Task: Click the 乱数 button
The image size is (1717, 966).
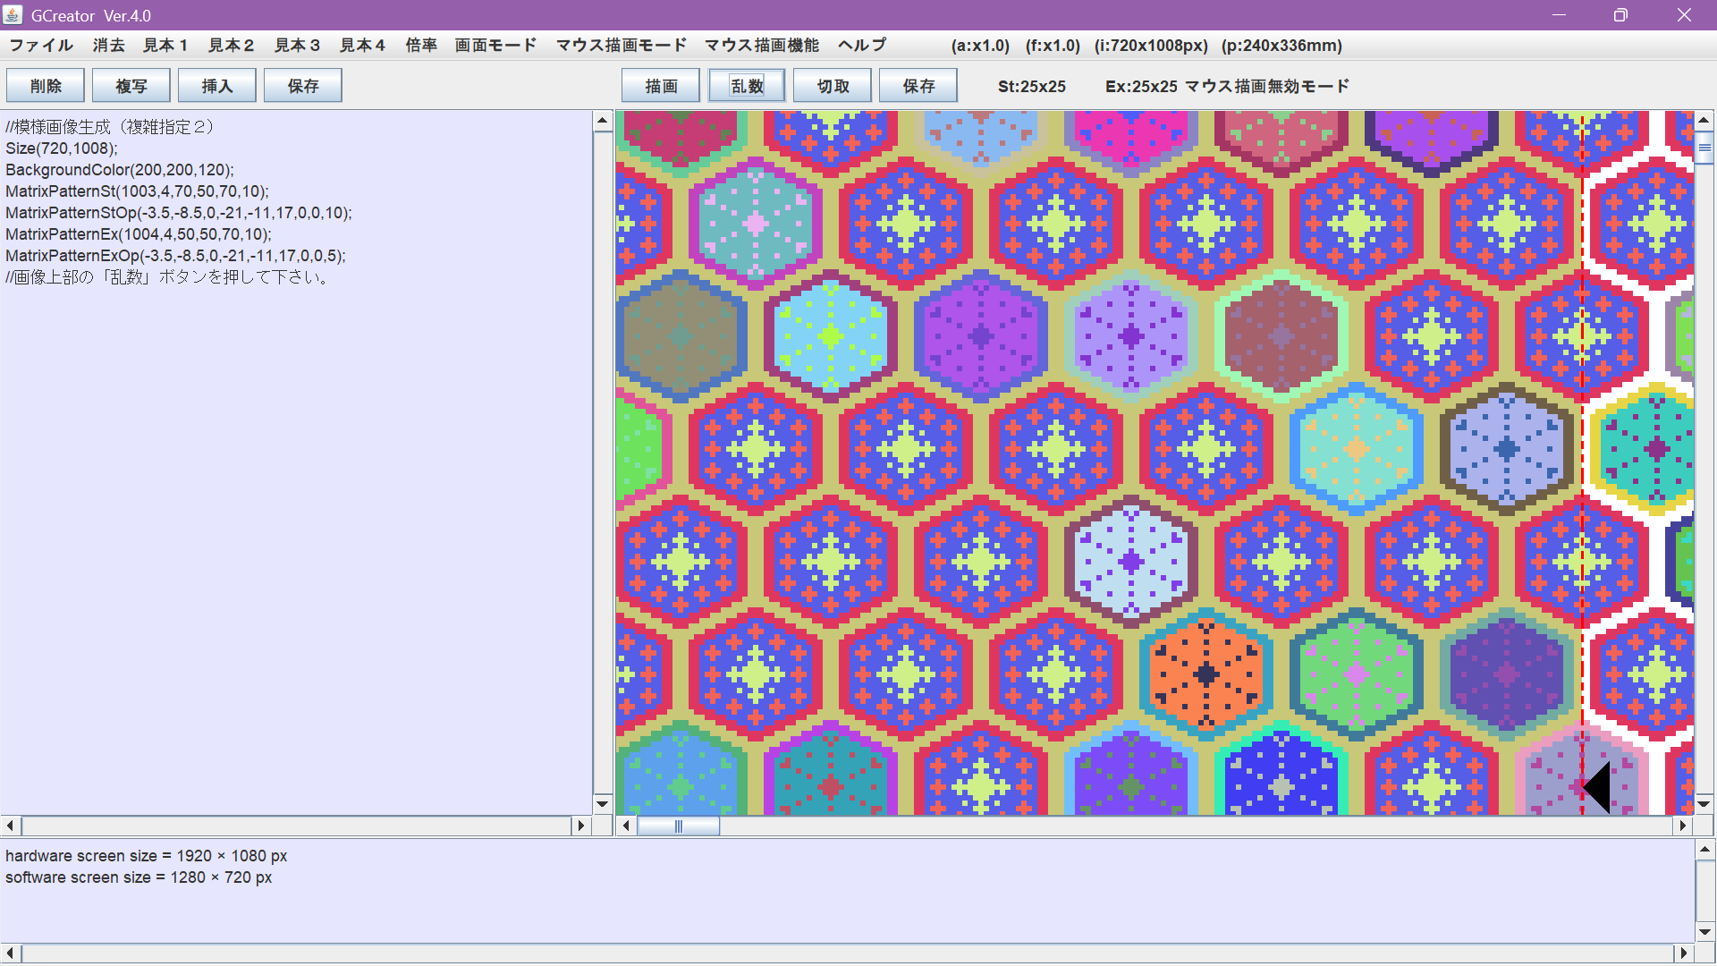Action: pyautogui.click(x=747, y=86)
